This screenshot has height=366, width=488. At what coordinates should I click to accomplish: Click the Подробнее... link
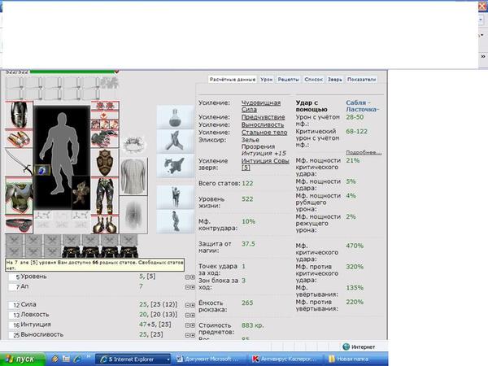(364, 153)
